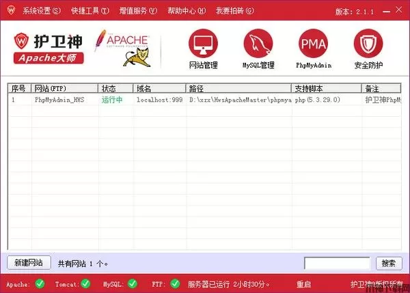
Task: Sort by the 网站(FTP) column header
Action: pyautogui.click(x=65, y=88)
